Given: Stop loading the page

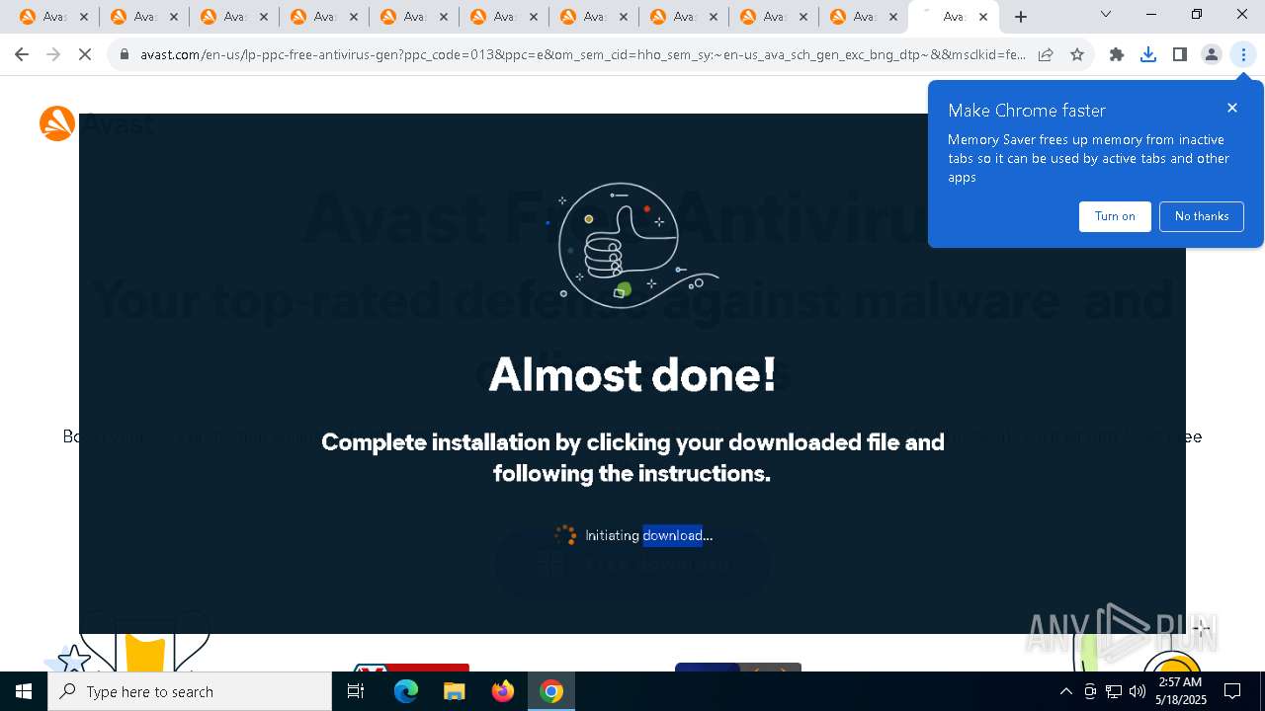Looking at the screenshot, I should (85, 55).
